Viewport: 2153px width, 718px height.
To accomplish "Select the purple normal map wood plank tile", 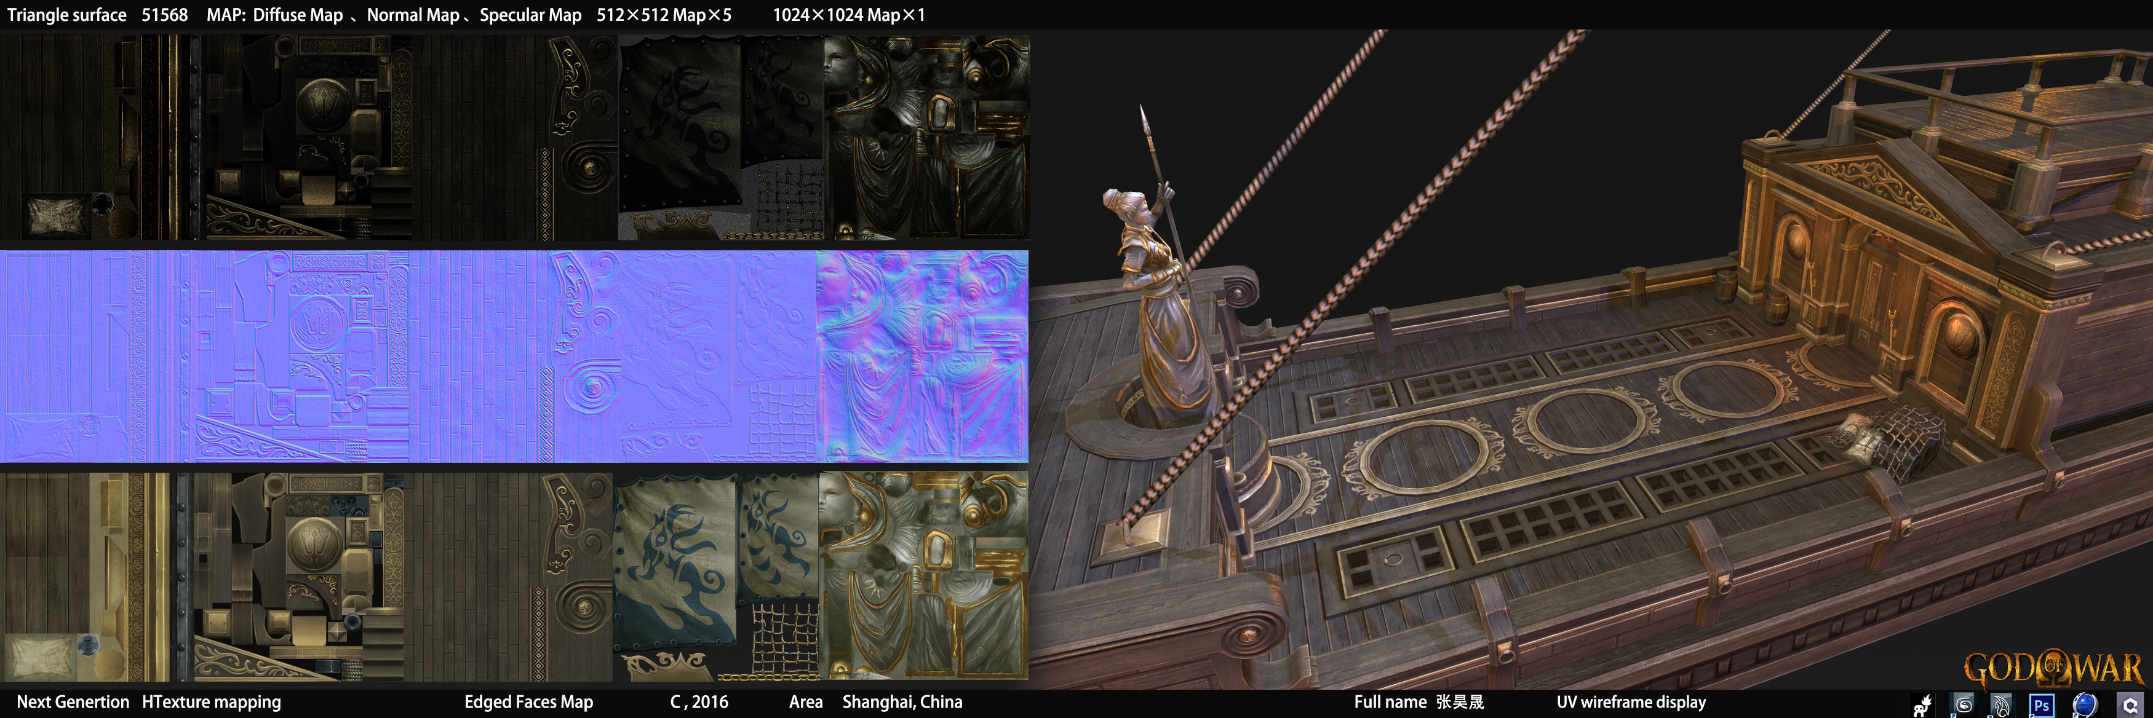I will (x=98, y=357).
